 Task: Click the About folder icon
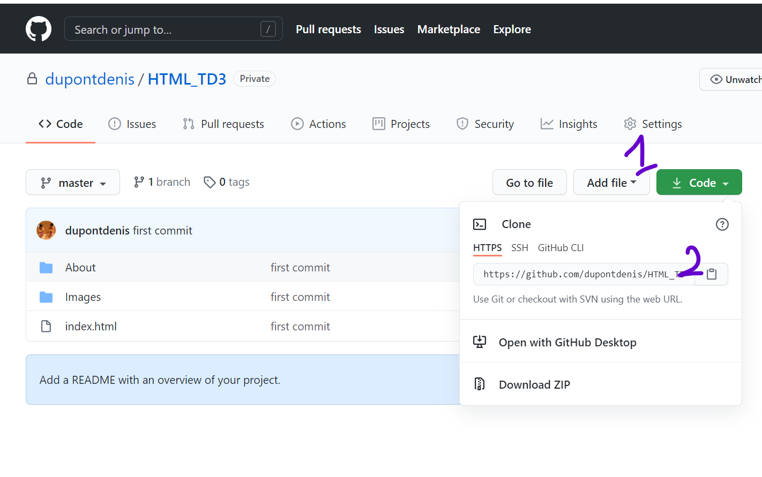point(46,268)
